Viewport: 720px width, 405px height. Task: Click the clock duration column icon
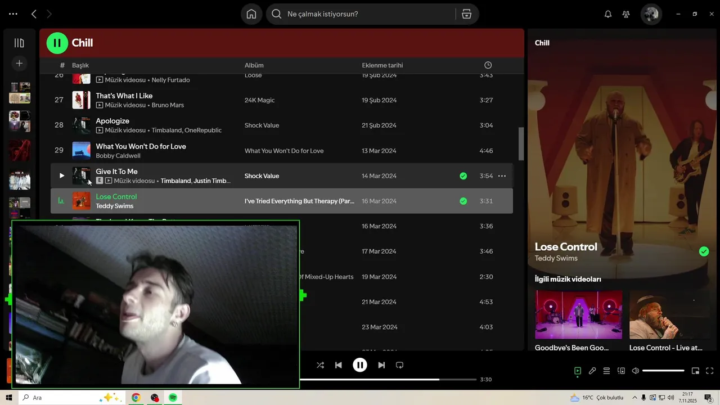[488, 65]
